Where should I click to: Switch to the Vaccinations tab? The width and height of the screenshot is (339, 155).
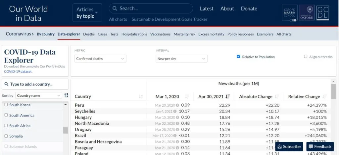(x=160, y=34)
